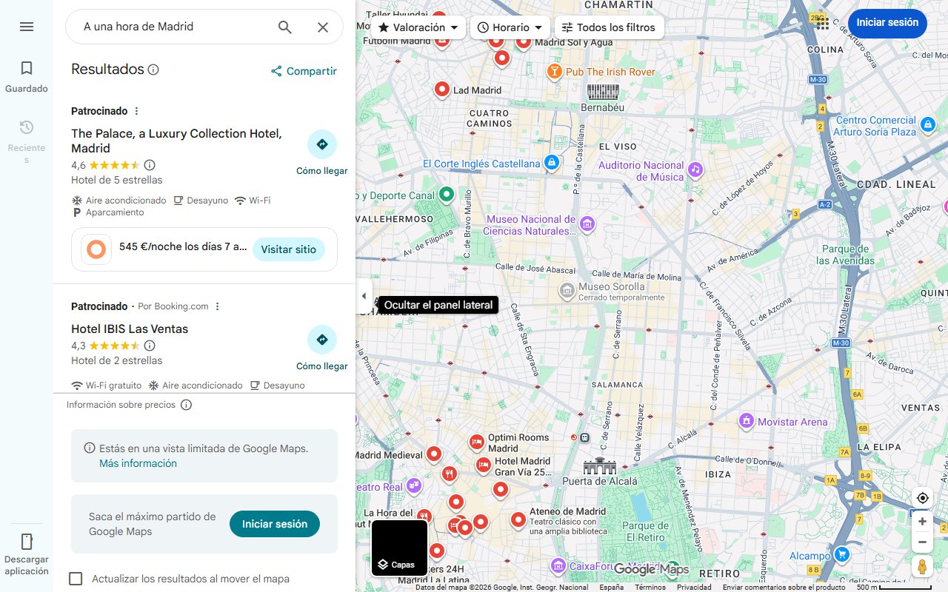Click the Compartir results button

click(x=304, y=71)
